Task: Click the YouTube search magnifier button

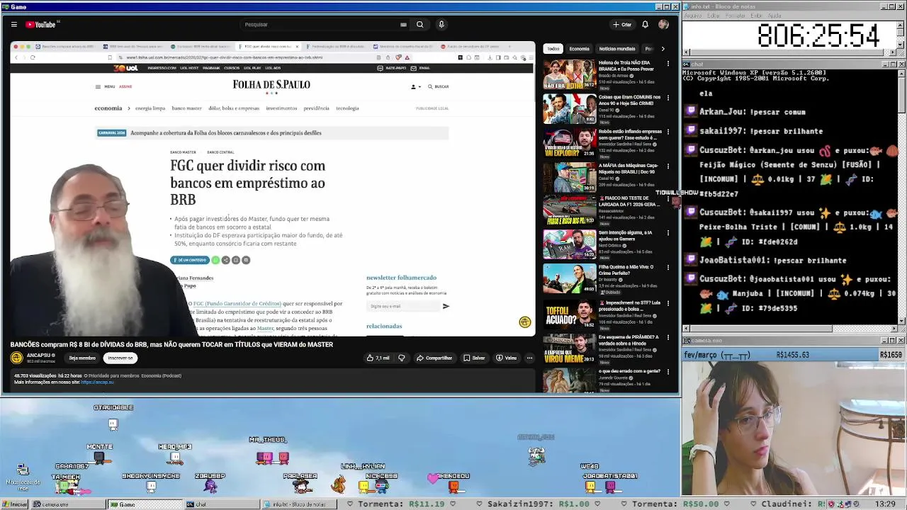Action: tap(419, 24)
